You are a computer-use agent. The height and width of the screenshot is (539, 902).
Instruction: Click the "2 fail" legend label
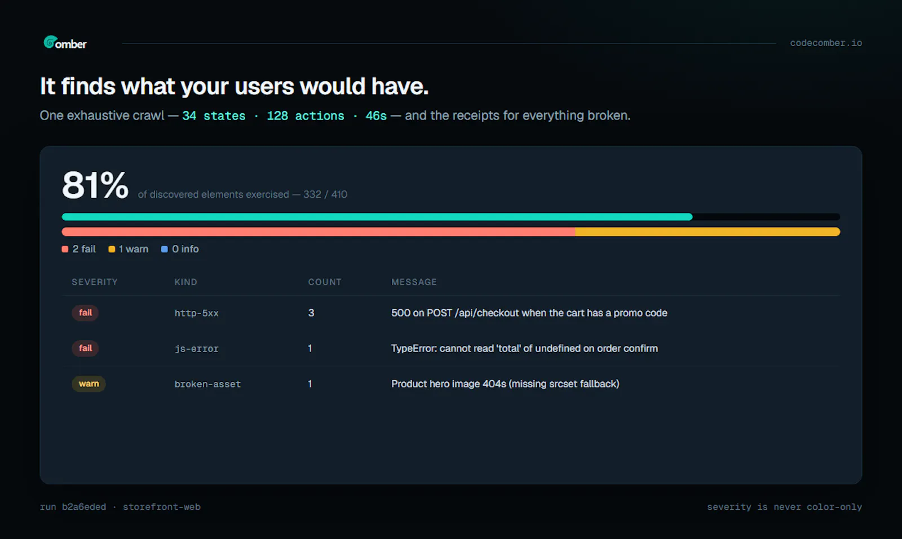coord(84,249)
